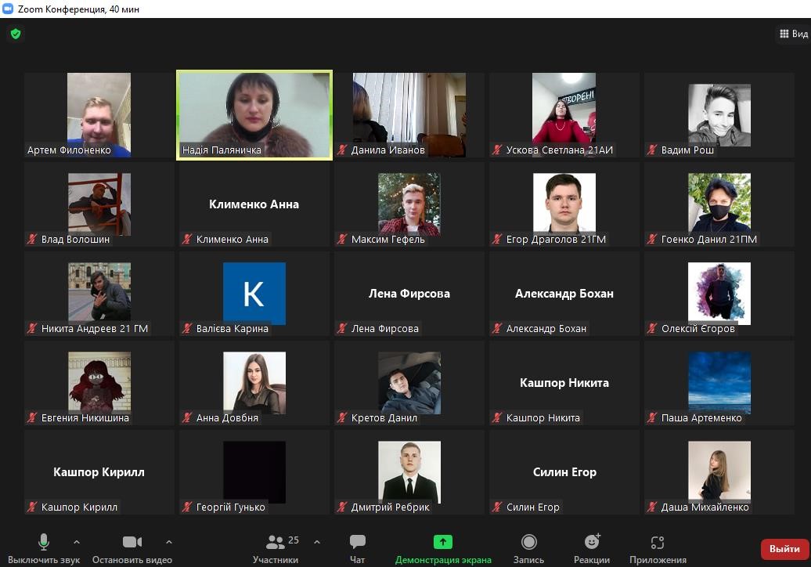
Task: Click large Силин Егор name text
Action: [564, 471]
